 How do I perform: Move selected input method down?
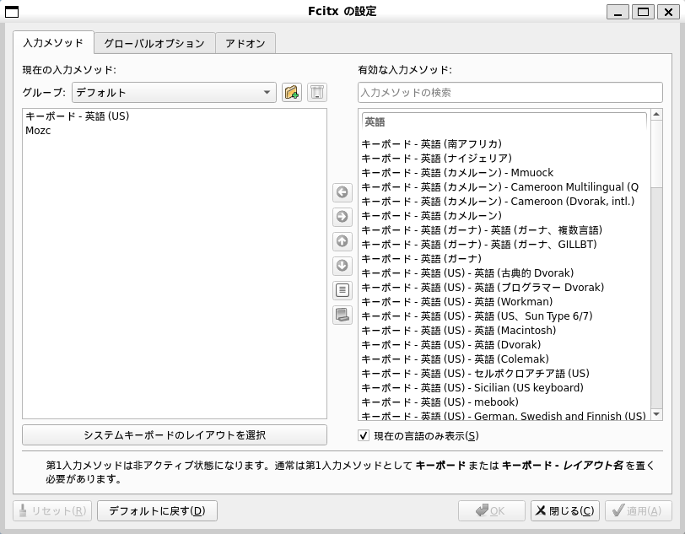pyautogui.click(x=342, y=266)
